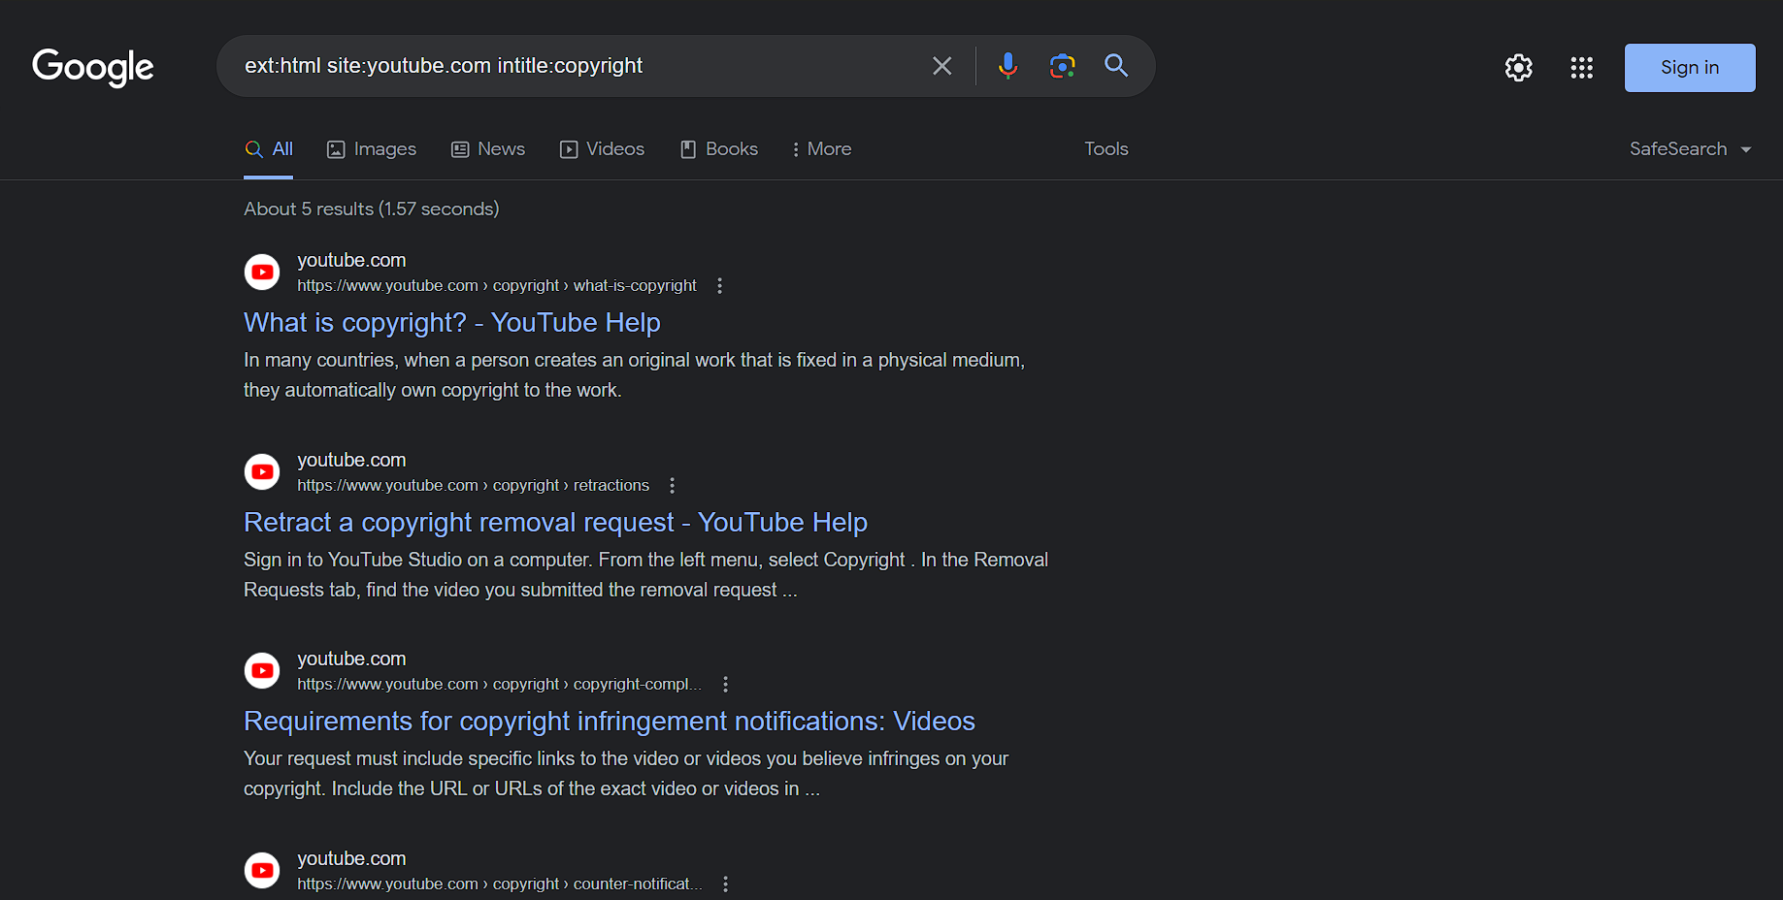Open Google Lens image search
Image resolution: width=1783 pixels, height=900 pixels.
pos(1062,66)
